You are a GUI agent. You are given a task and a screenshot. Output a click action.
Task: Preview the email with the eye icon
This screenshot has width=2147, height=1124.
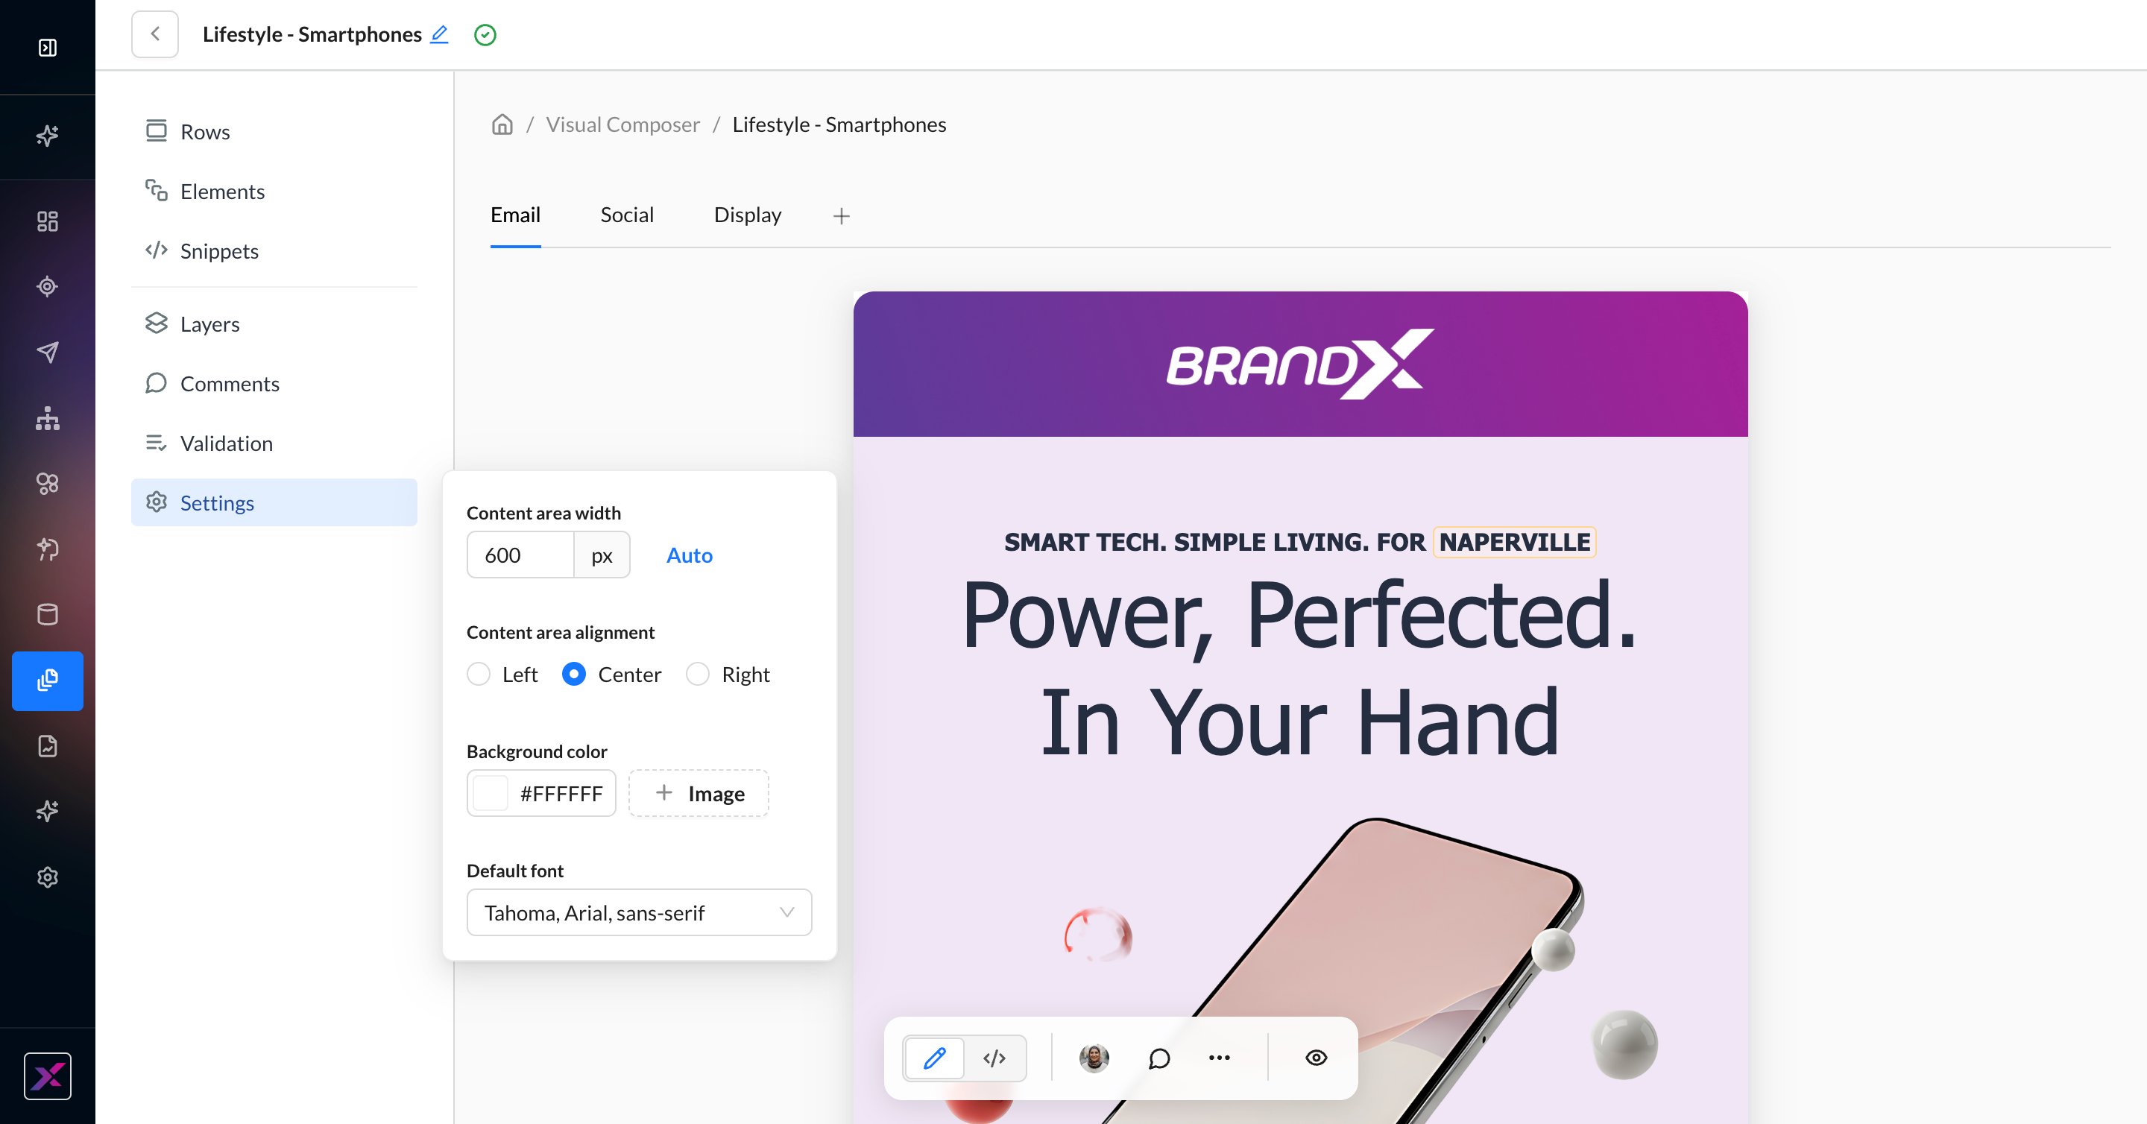(1316, 1058)
